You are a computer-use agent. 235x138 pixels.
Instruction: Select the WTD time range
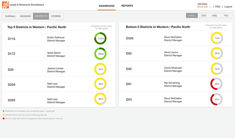[x=192, y=15]
